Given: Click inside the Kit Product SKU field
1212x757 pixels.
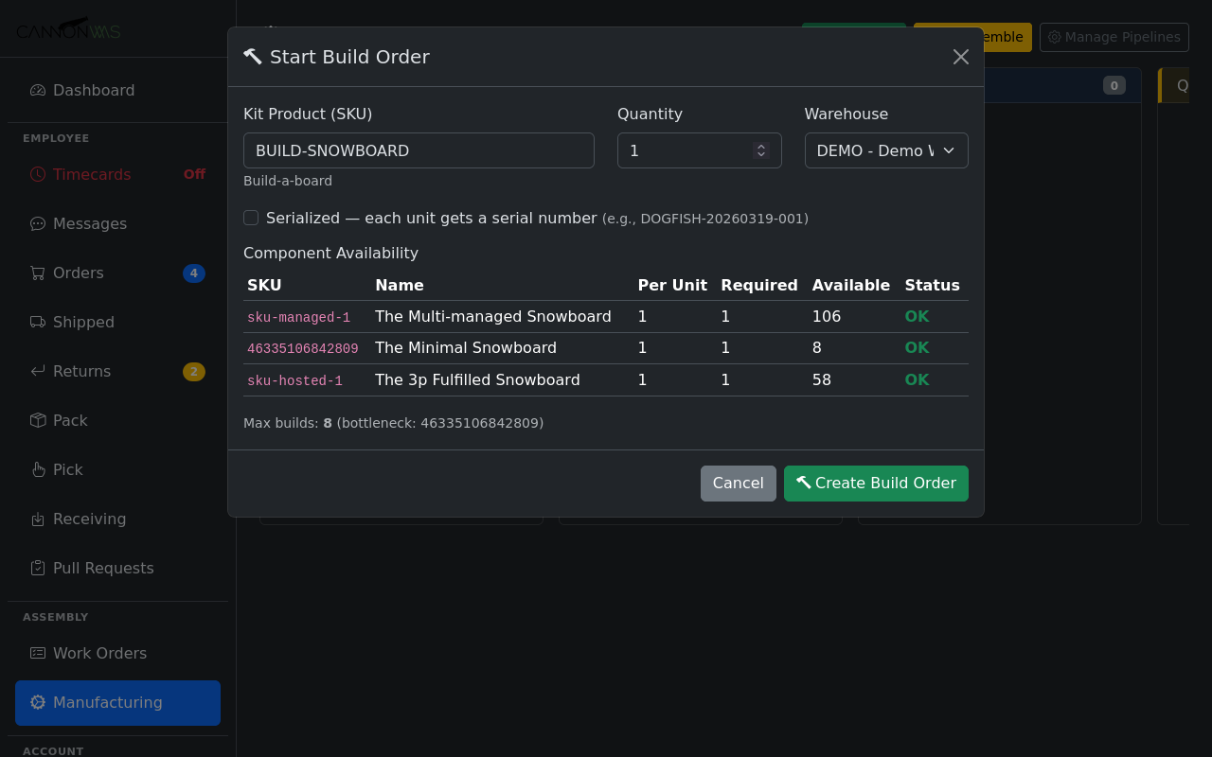Looking at the screenshot, I should [x=419, y=150].
